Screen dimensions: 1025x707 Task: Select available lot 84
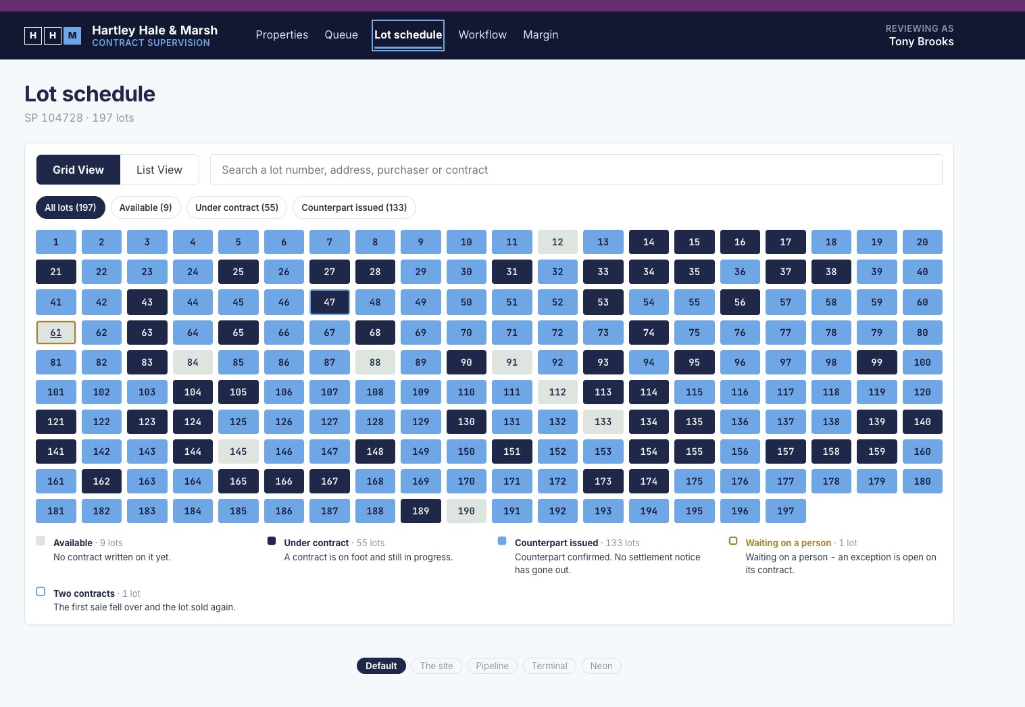pyautogui.click(x=193, y=362)
